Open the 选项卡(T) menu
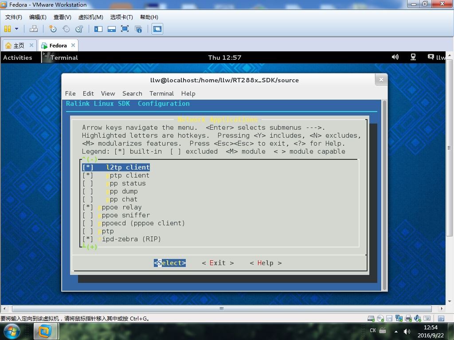 (x=121, y=17)
